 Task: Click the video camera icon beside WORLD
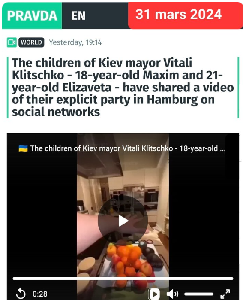pos(12,42)
